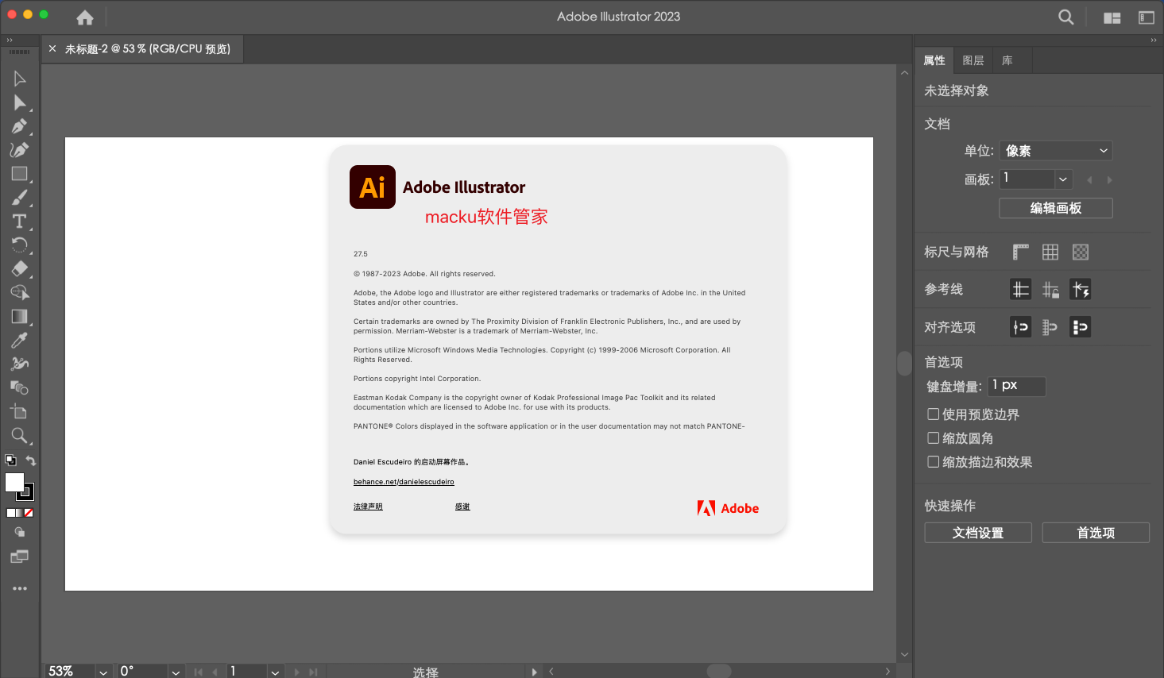Swap fill and stroke arrow icon
The width and height of the screenshot is (1164, 678).
pyautogui.click(x=30, y=460)
